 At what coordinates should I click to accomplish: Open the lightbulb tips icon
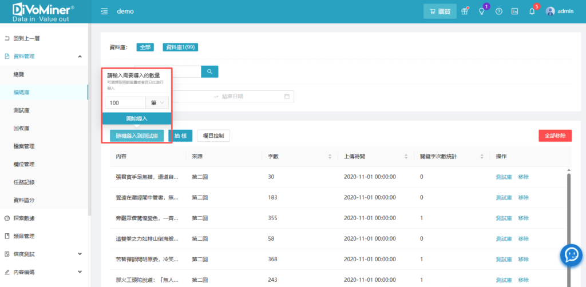click(x=481, y=11)
